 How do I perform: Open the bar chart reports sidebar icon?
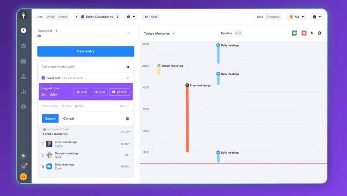pyautogui.click(x=23, y=92)
